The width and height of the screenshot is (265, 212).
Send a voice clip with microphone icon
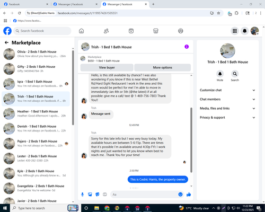pyautogui.click(x=82, y=195)
